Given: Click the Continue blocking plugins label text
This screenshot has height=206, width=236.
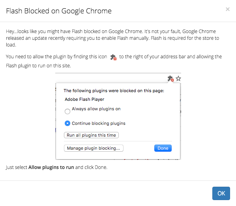Looking at the screenshot, I should (99, 123).
